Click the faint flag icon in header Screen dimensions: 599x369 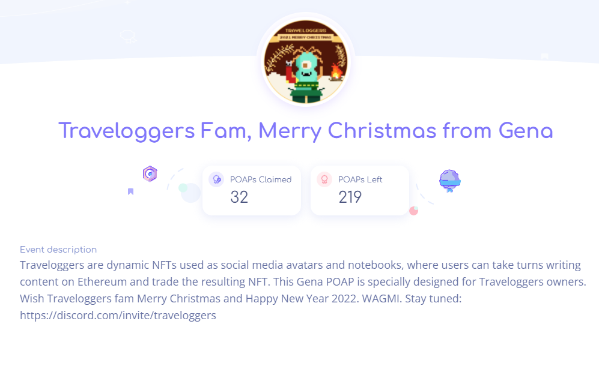(544, 56)
